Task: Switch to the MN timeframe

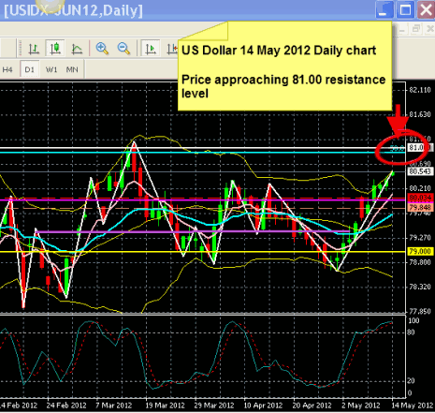Action: [x=72, y=69]
